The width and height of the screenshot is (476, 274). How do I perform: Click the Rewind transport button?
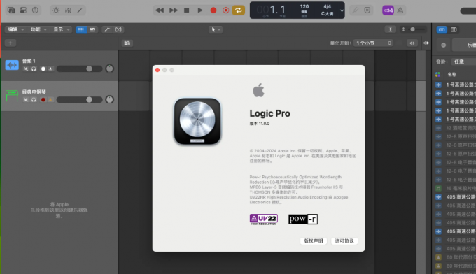[160, 10]
